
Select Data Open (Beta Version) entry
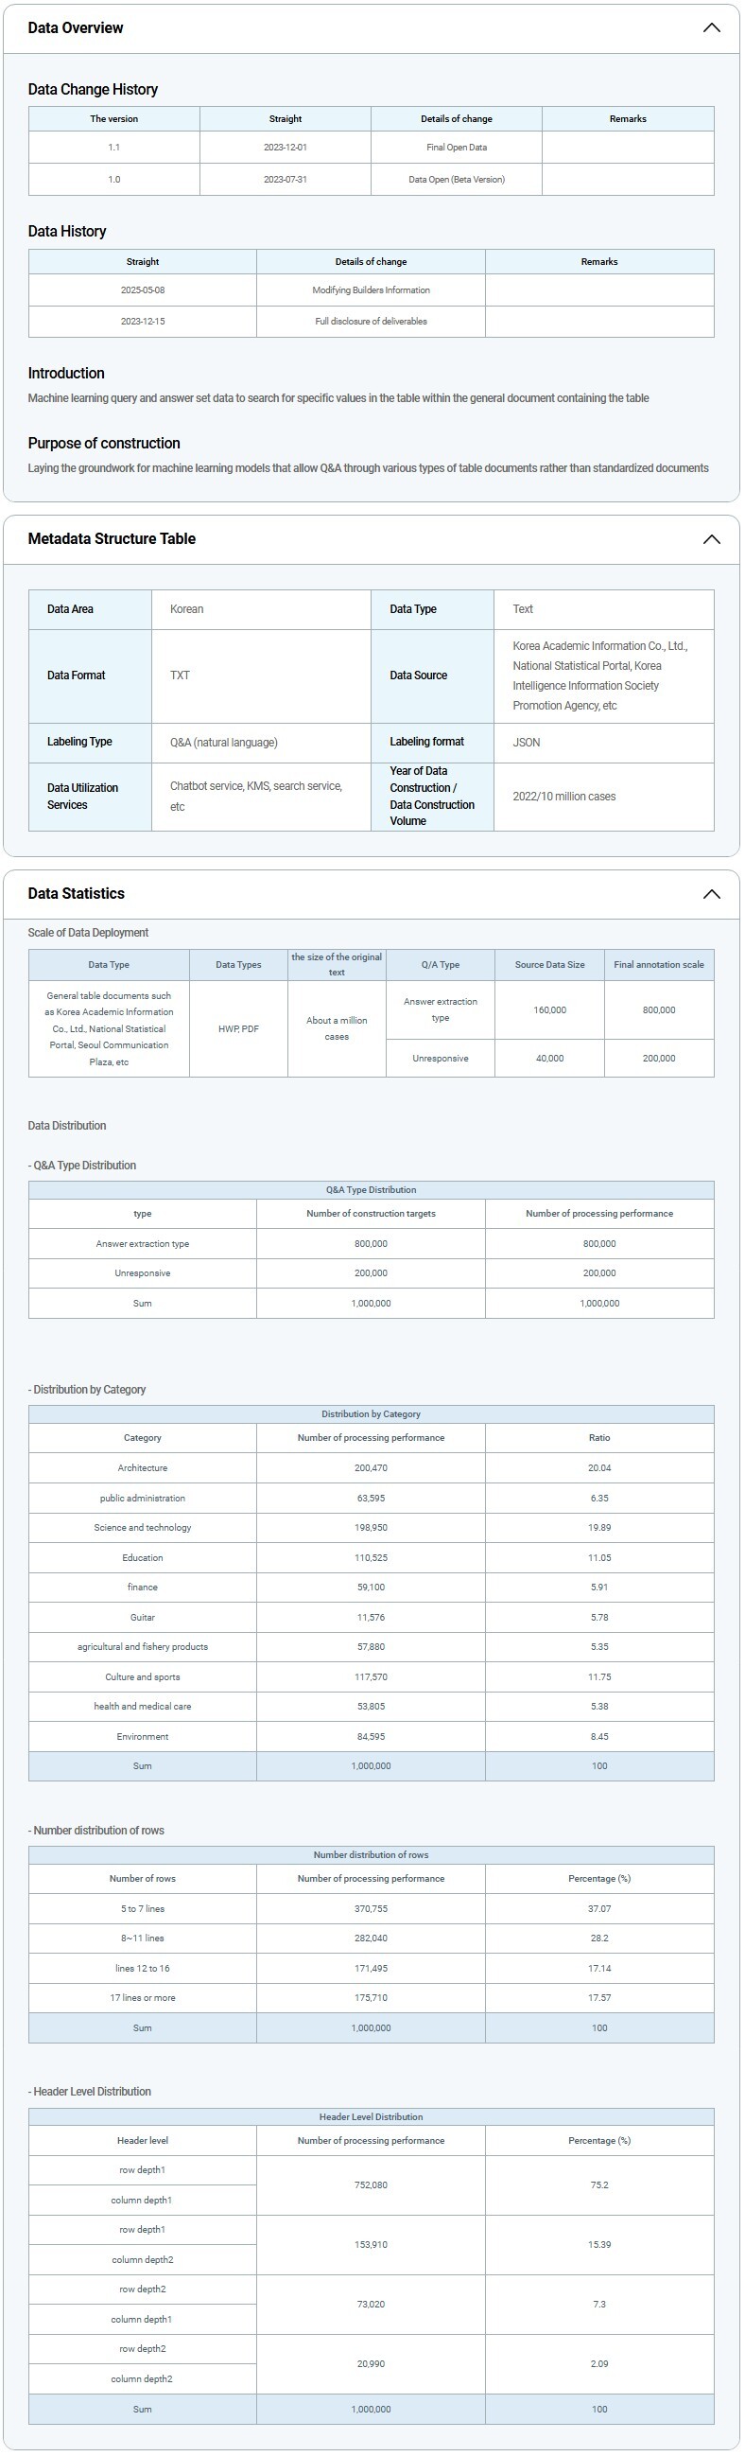point(457,179)
